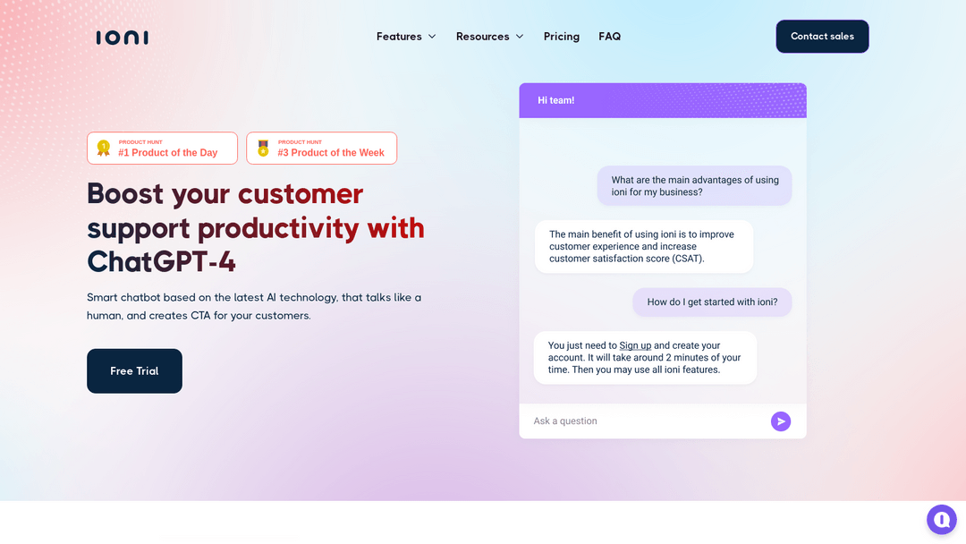The image size is (966, 544).
Task: Click the gold #1 medal icon
Action: click(x=104, y=148)
